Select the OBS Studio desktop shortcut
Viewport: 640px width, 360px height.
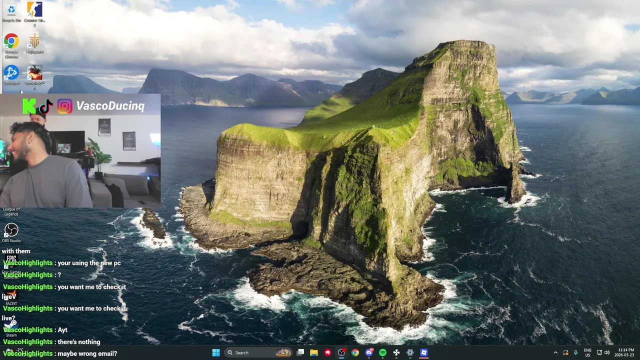(11, 233)
